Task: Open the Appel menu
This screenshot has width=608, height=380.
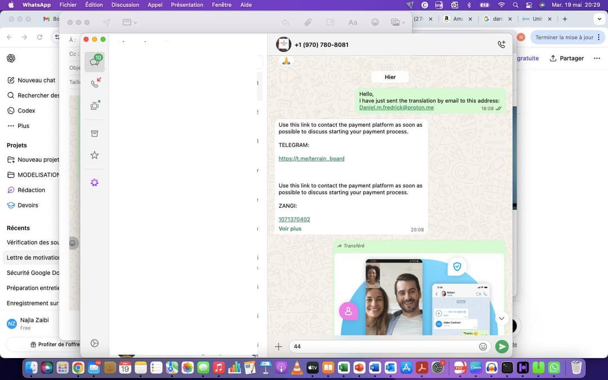Action: pos(155,5)
